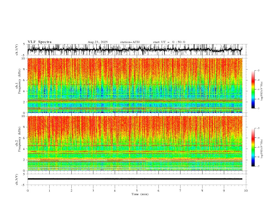
Task: Click the "8" kHz tick of ch.1 spectrogram
Action: pyautogui.click(x=24, y=69)
